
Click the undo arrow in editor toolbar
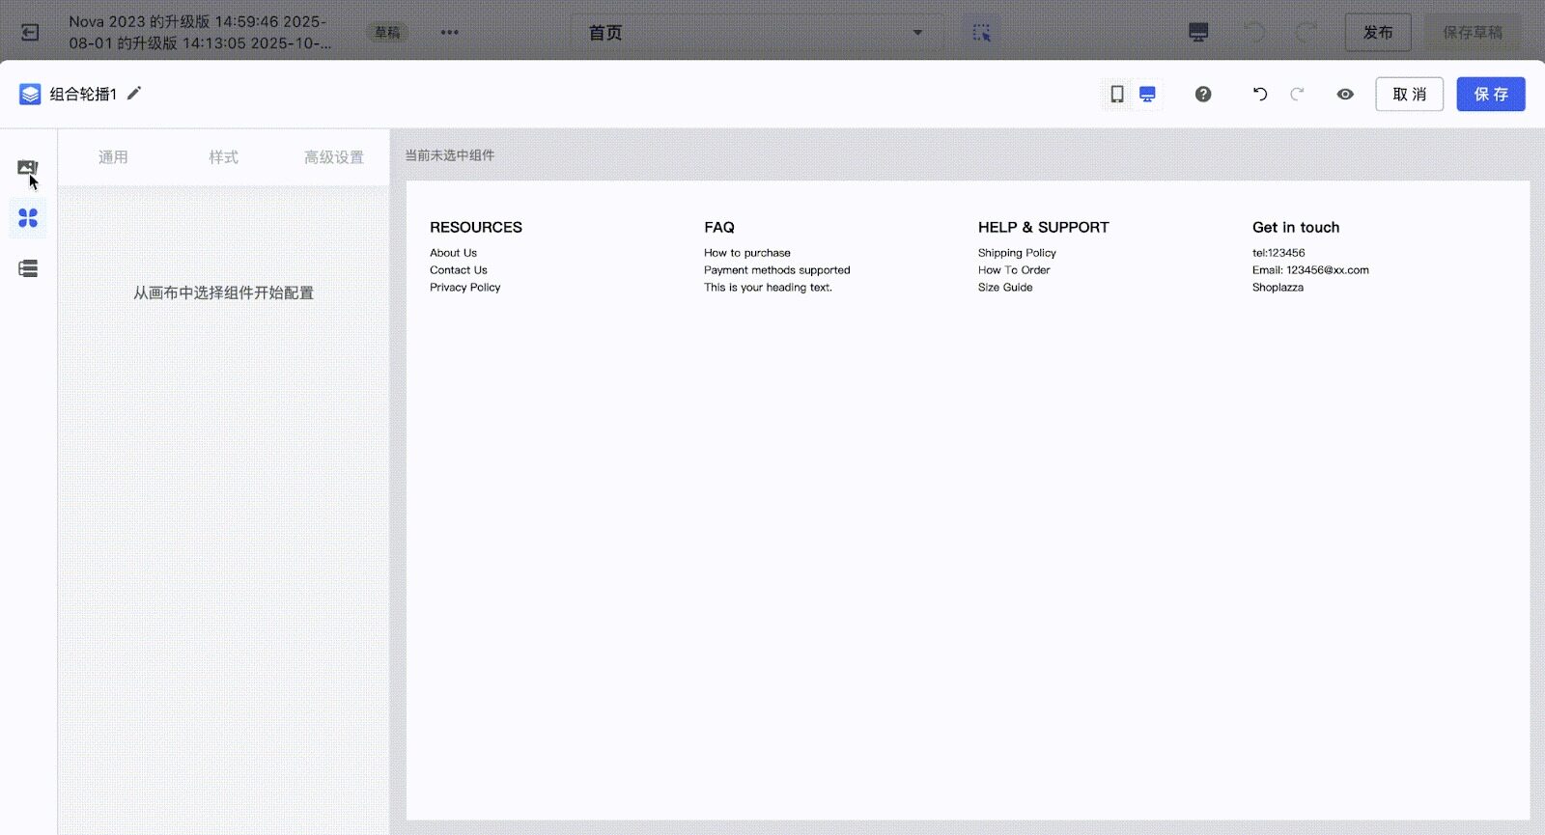pyautogui.click(x=1260, y=94)
